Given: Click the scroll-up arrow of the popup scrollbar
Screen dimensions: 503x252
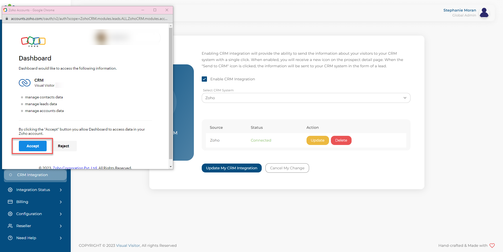Looking at the screenshot, I should [171, 26].
